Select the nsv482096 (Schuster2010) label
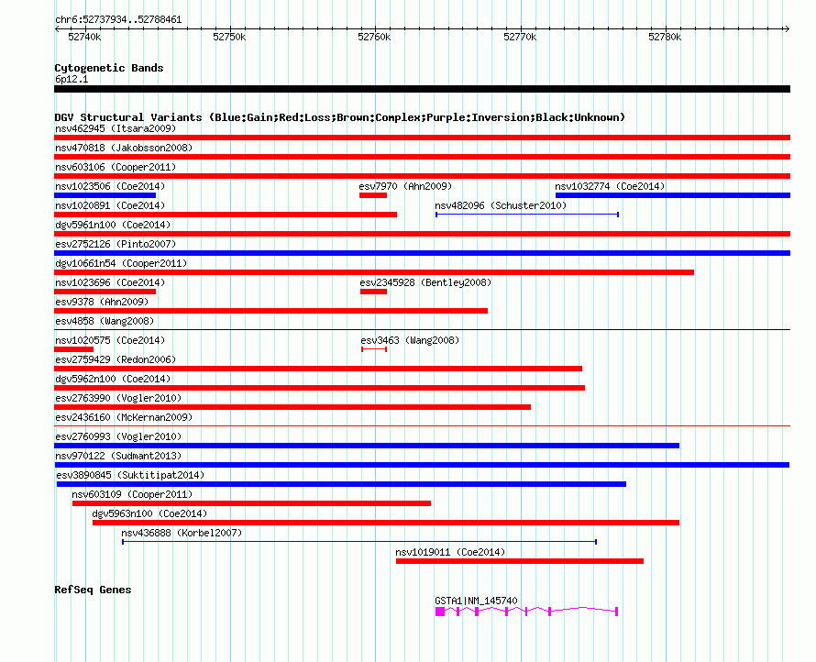Viewport: 816px width, 662px height. point(502,205)
